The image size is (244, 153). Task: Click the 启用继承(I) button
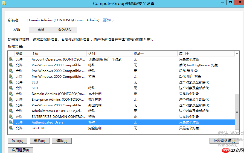click(x=21, y=150)
